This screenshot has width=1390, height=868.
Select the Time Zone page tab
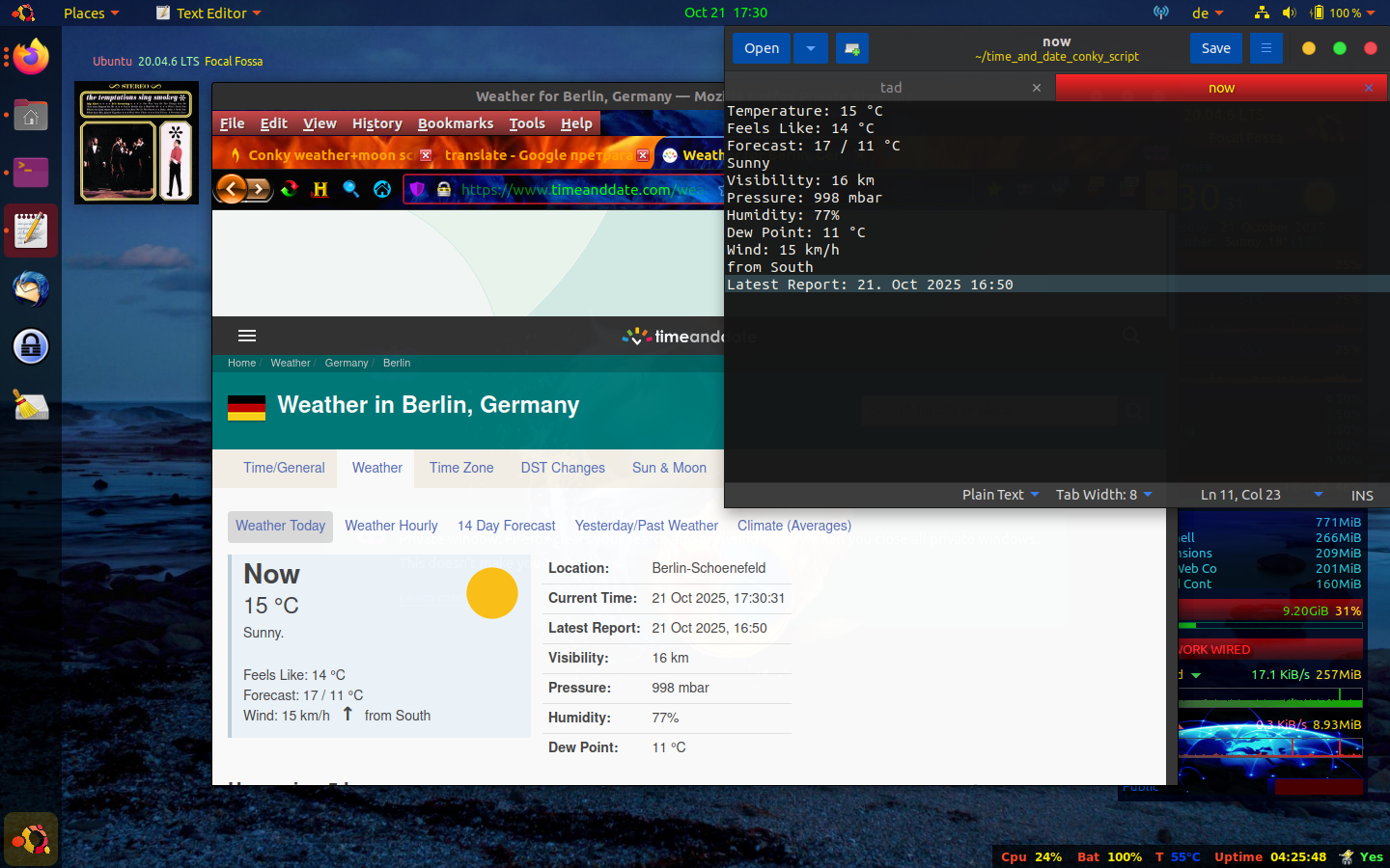click(461, 468)
